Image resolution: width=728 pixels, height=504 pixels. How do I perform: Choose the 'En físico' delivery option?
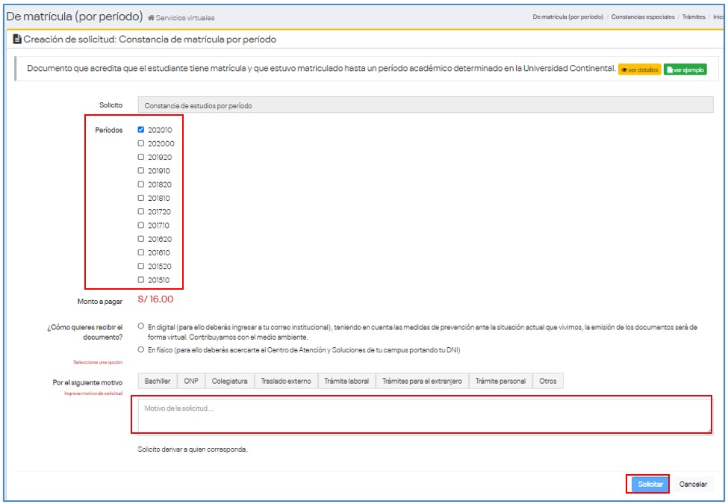point(141,349)
